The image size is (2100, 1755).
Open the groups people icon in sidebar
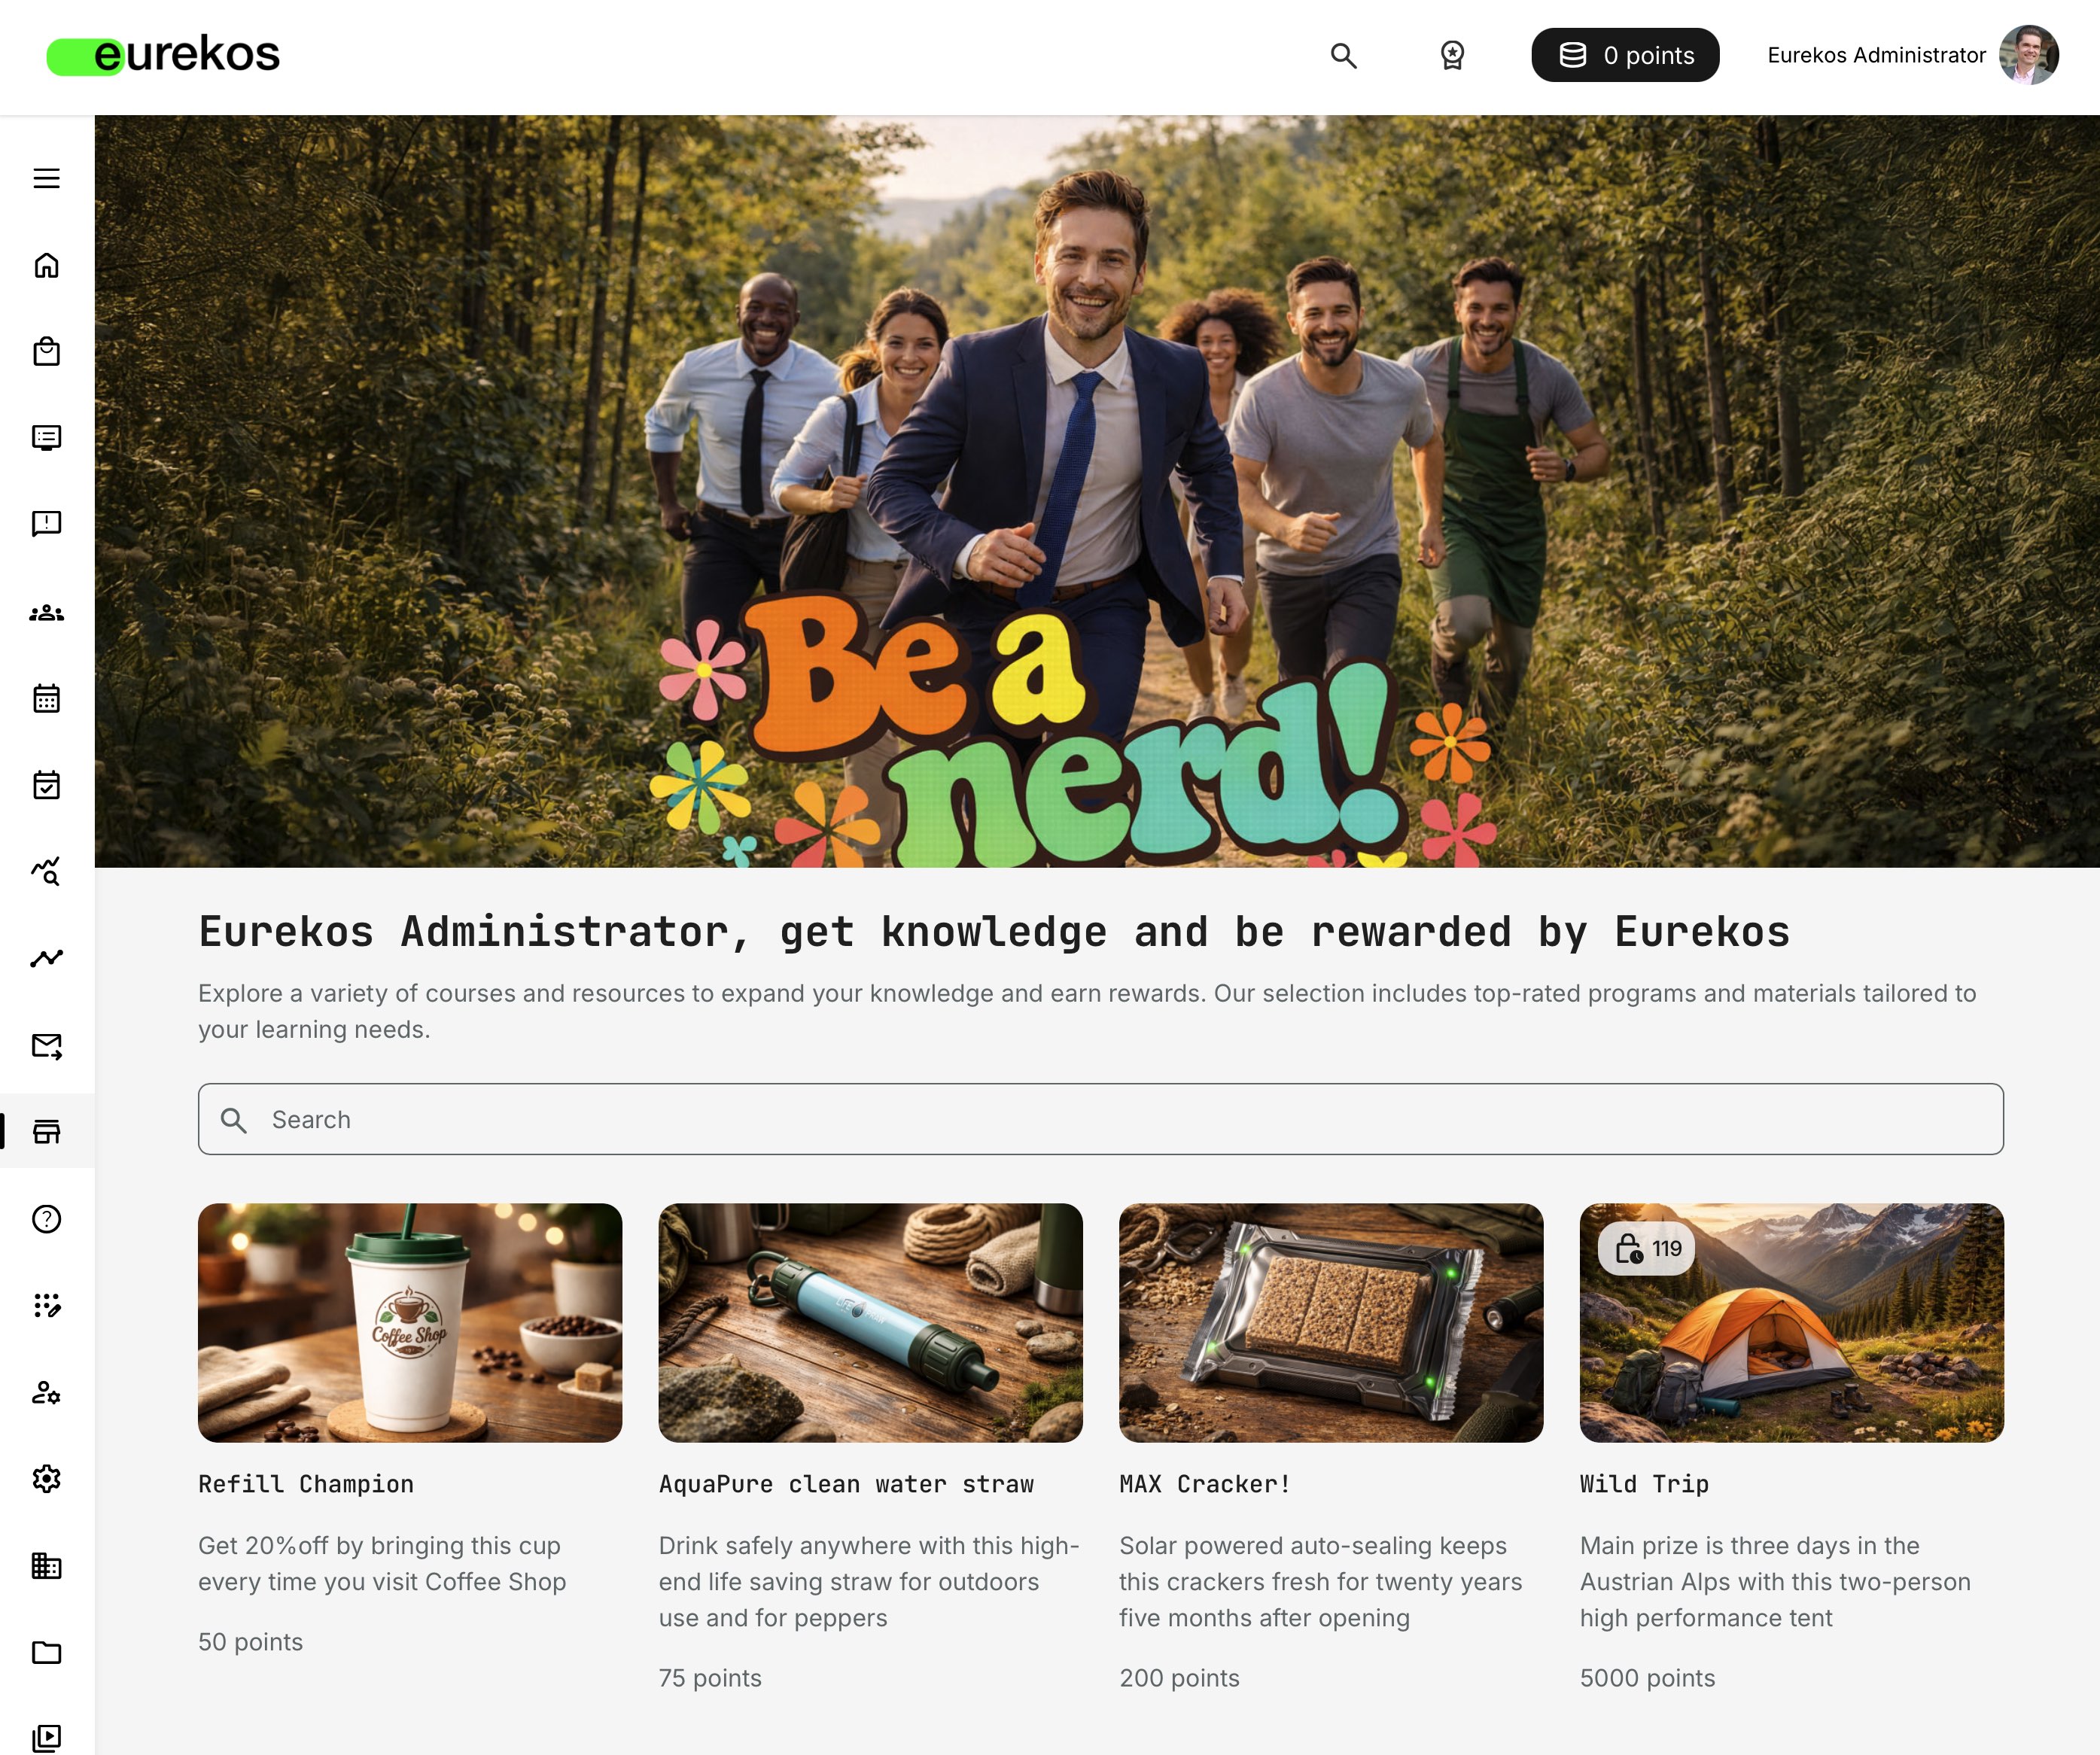(x=46, y=613)
